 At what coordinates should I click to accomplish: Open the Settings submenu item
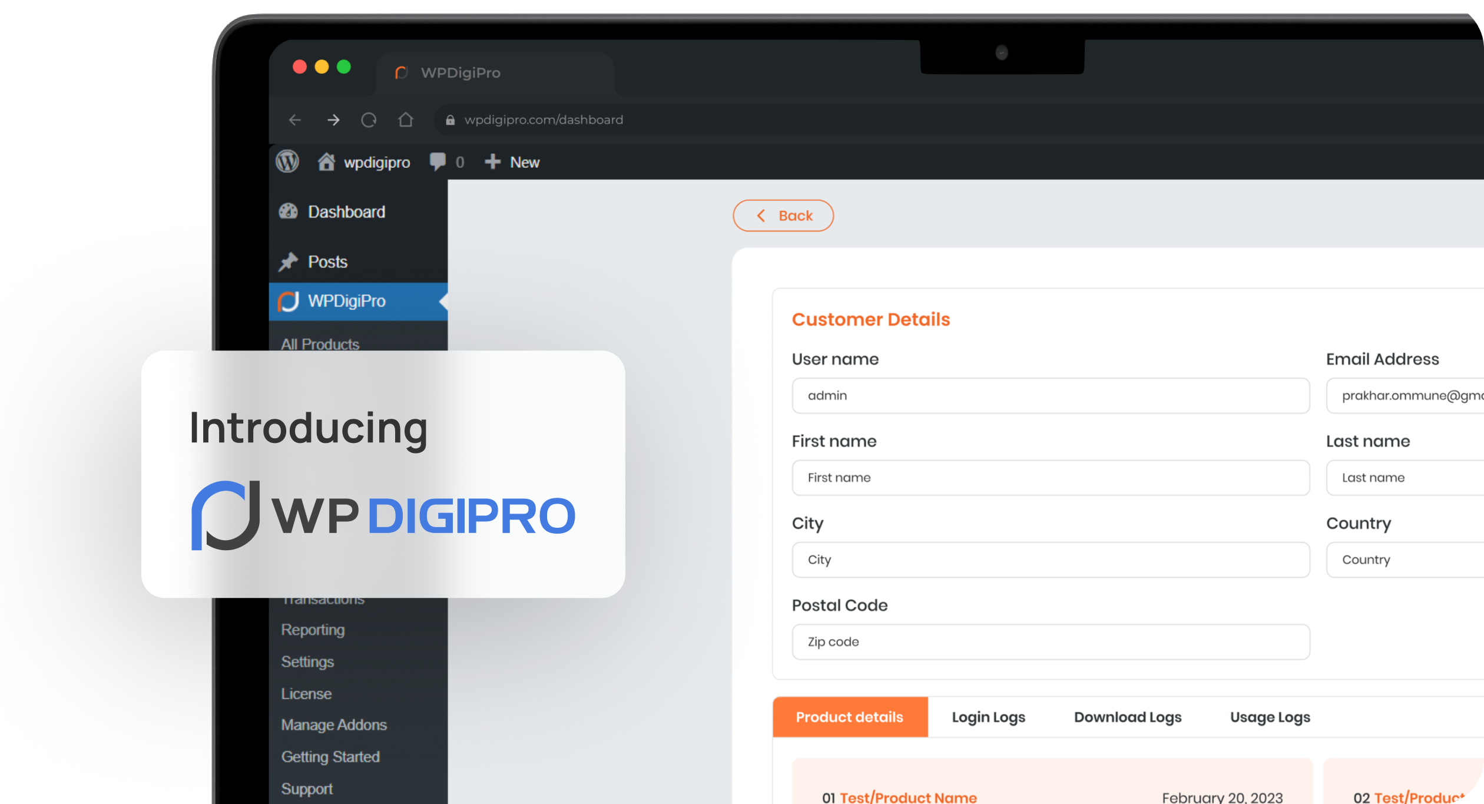pyautogui.click(x=307, y=662)
